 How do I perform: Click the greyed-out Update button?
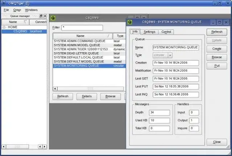[217, 40]
